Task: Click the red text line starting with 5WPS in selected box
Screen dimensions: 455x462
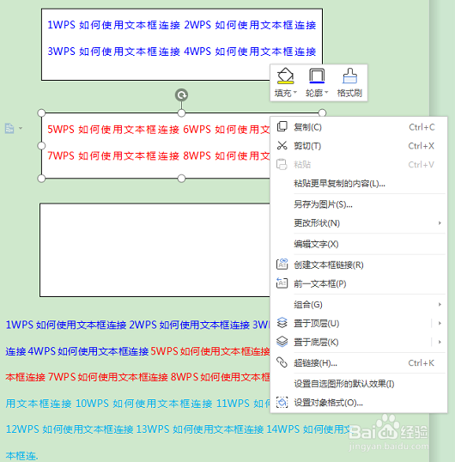Action: pos(159,130)
